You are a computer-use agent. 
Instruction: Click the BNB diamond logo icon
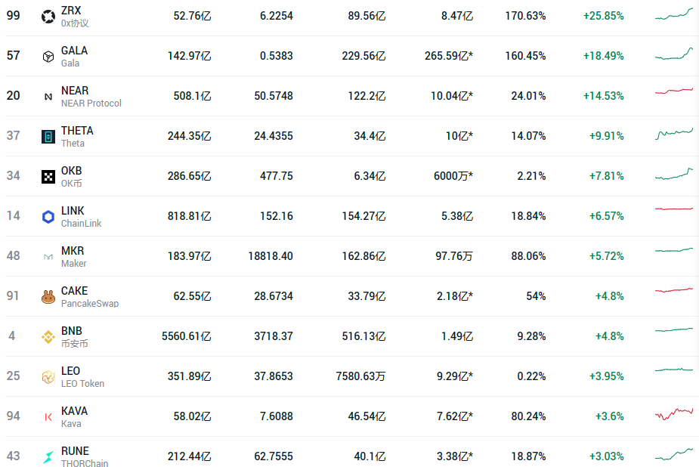click(x=48, y=337)
